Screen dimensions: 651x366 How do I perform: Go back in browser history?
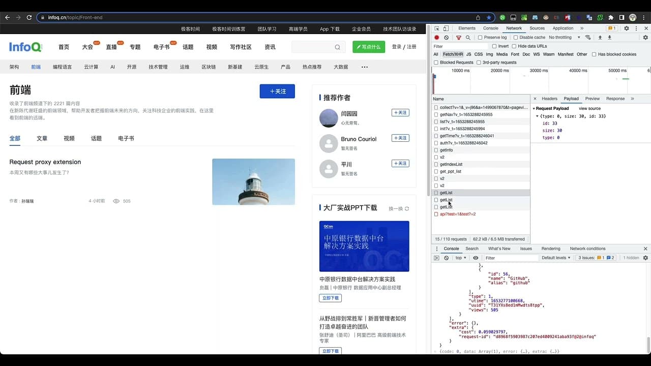(8, 17)
